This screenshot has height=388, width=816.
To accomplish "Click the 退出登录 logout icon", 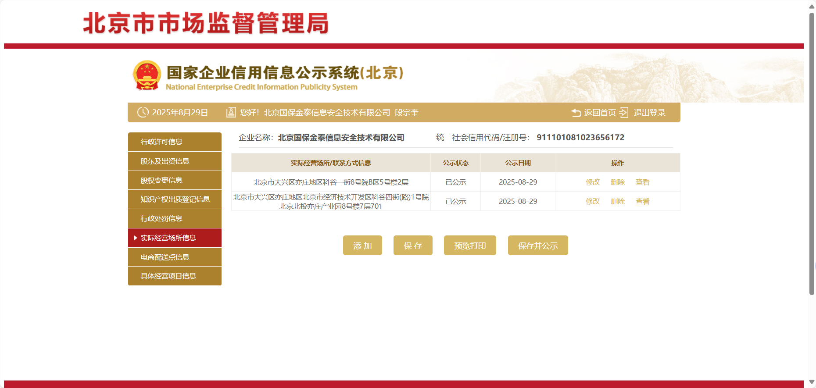I will pyautogui.click(x=624, y=113).
